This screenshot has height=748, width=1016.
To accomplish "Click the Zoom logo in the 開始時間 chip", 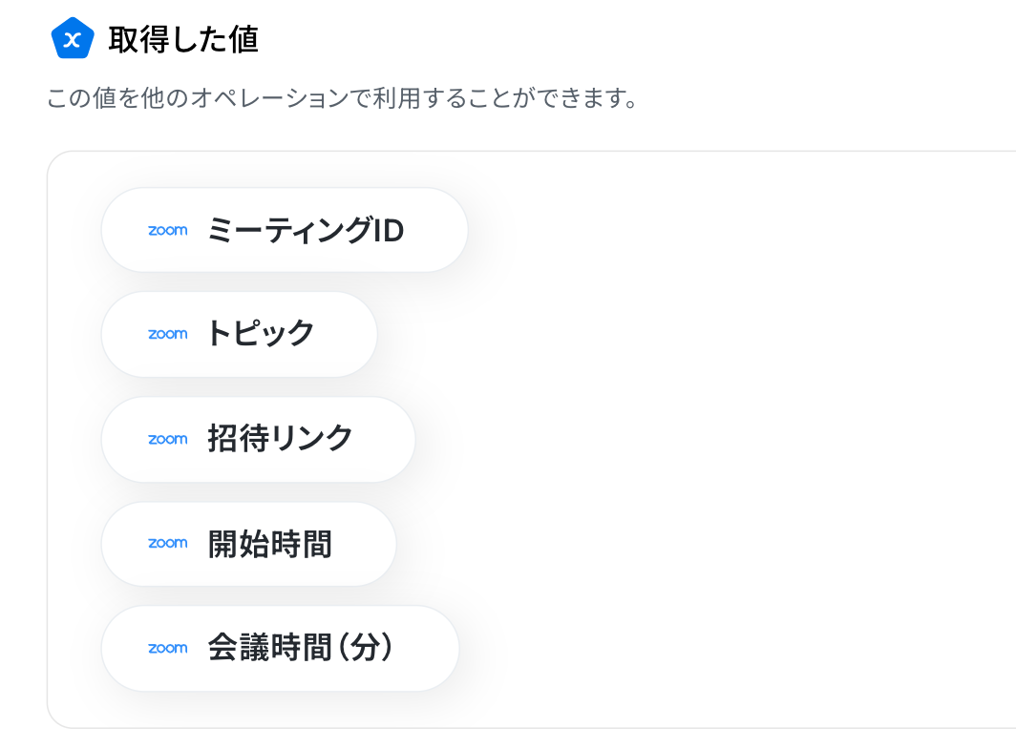I will (x=168, y=544).
